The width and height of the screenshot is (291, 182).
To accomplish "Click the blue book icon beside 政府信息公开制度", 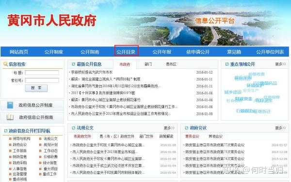I will [x=10, y=105].
